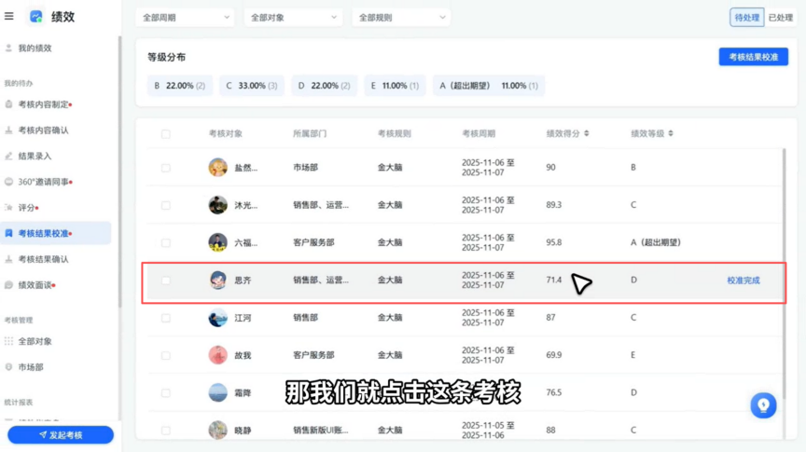
Task: Click the 发起考核 button
Action: [x=61, y=435]
